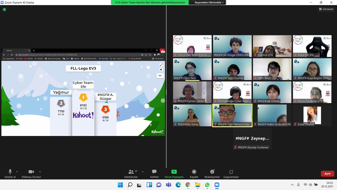Open taskbar search

pyautogui.click(x=130, y=185)
